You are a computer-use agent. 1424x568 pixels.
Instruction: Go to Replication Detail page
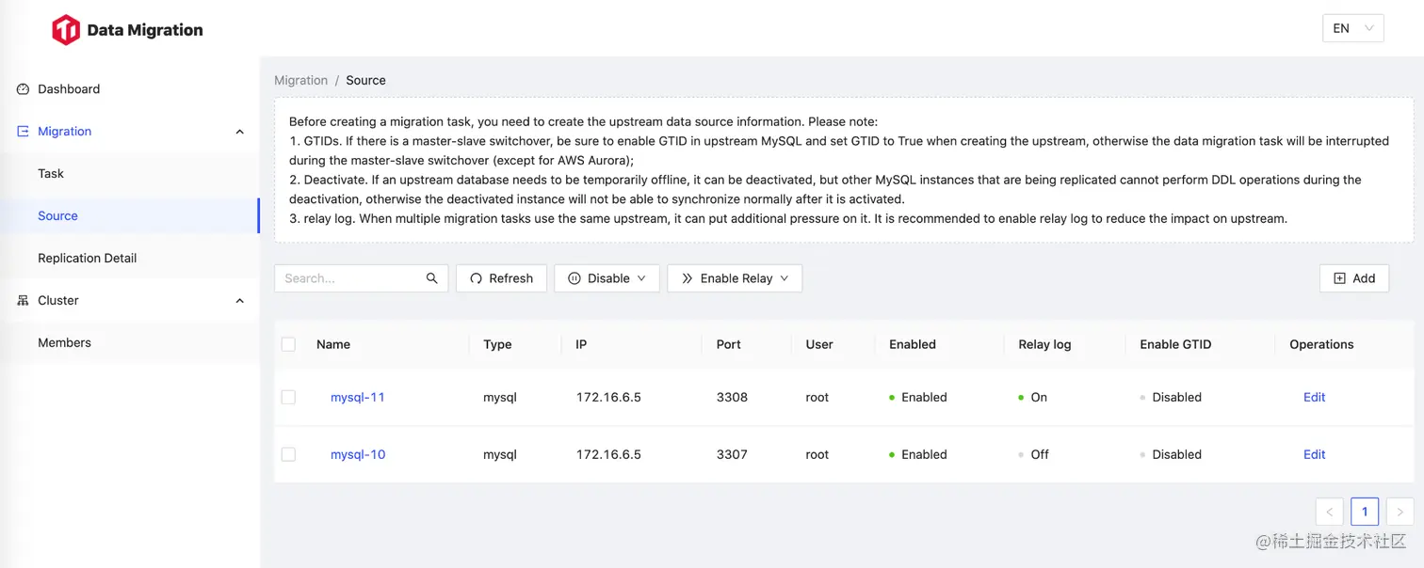pyautogui.click(x=88, y=259)
